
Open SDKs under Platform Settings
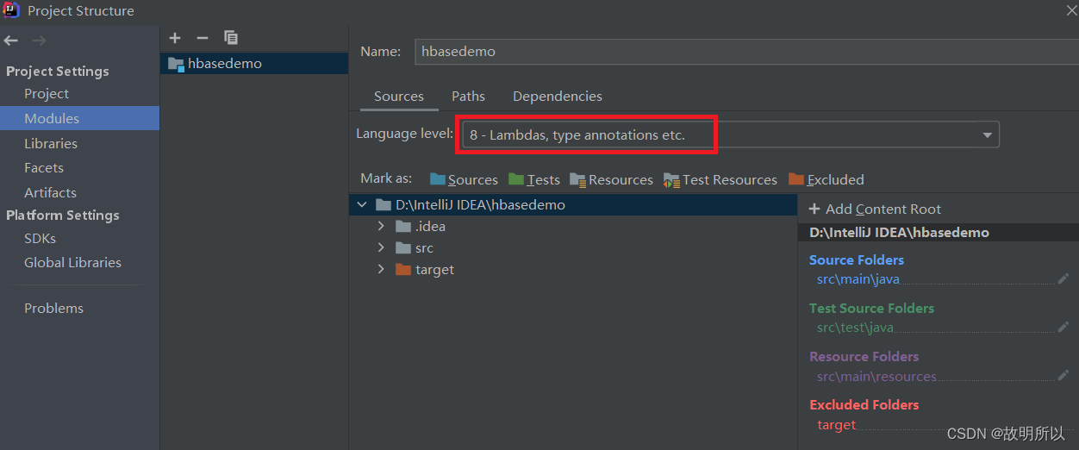point(40,238)
